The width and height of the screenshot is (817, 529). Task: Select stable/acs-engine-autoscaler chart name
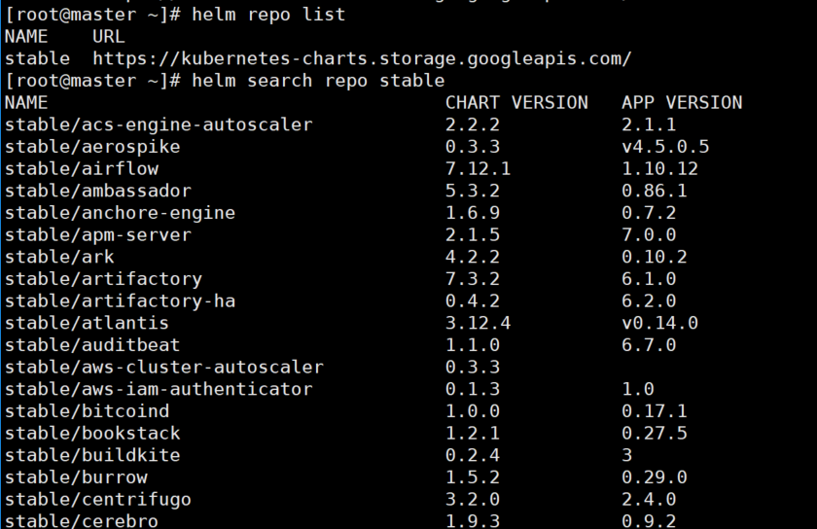(159, 125)
